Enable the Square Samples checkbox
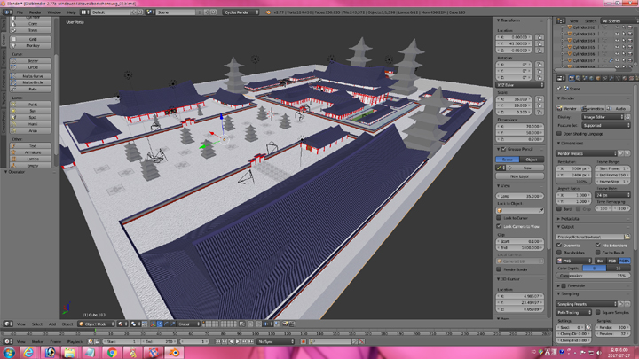 (x=598, y=312)
